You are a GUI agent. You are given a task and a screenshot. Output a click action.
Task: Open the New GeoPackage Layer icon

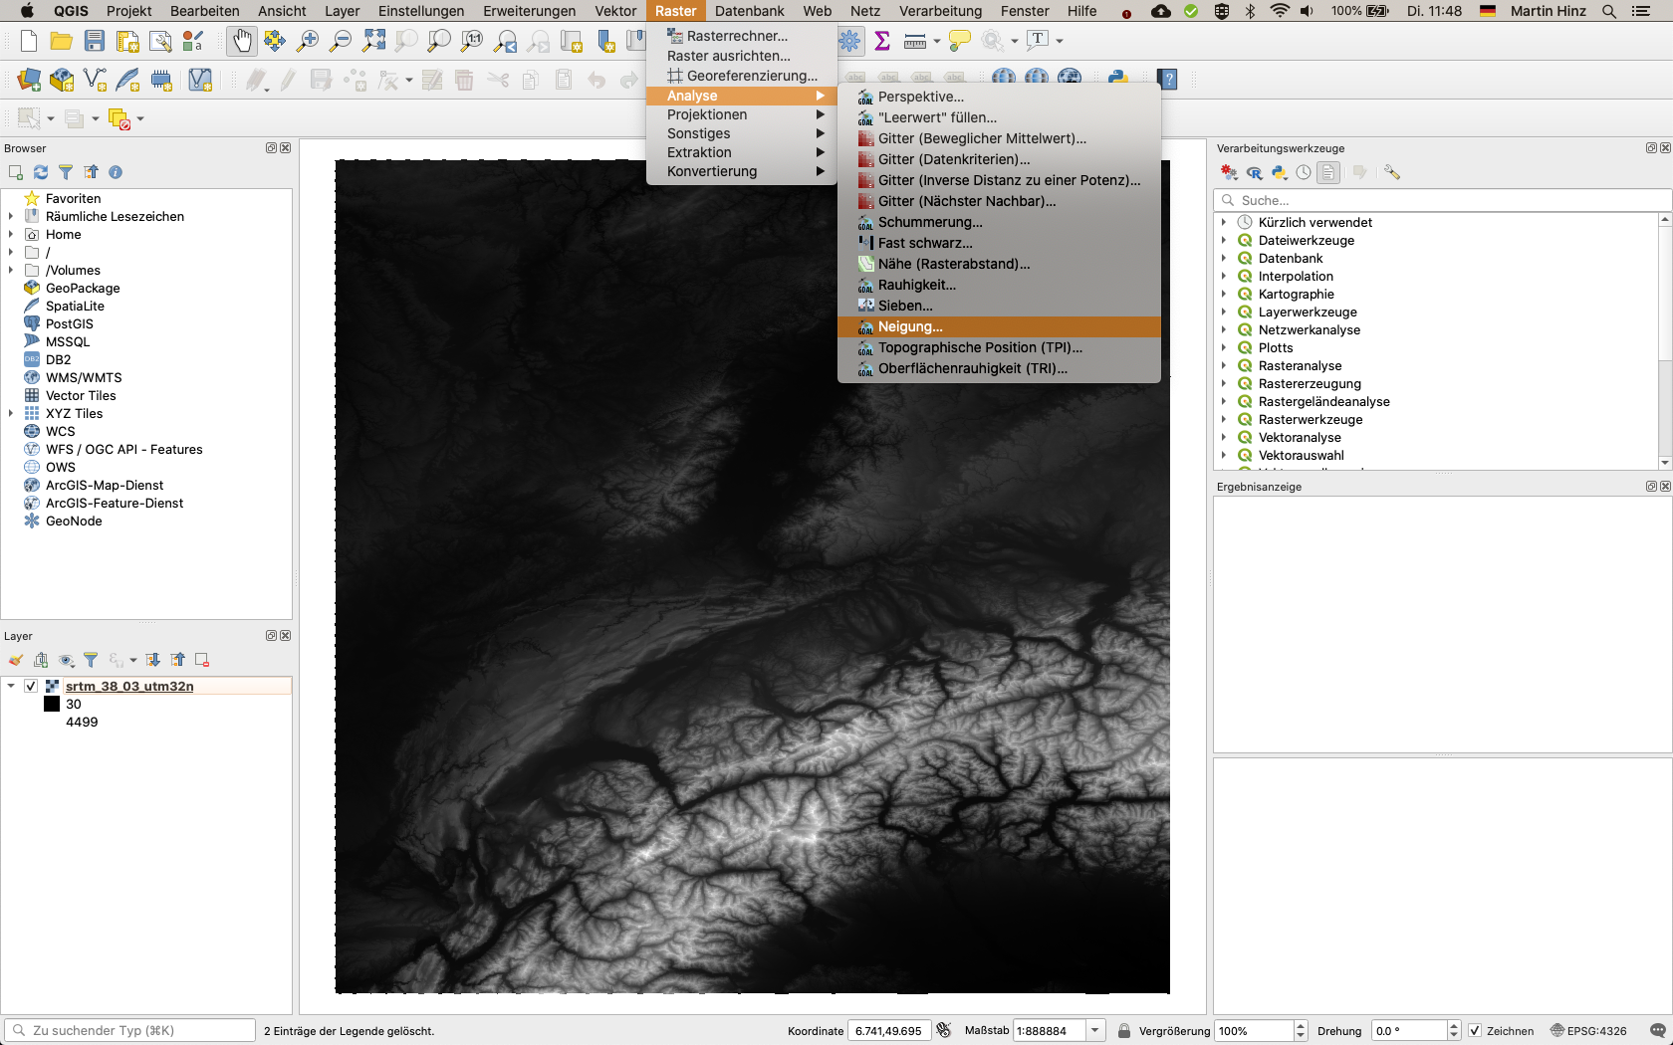[62, 80]
